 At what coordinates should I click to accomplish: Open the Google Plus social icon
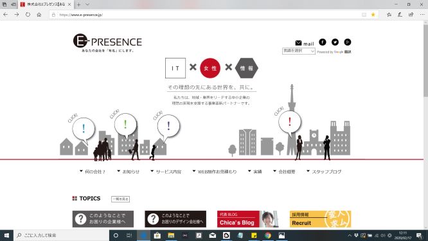pos(348,42)
